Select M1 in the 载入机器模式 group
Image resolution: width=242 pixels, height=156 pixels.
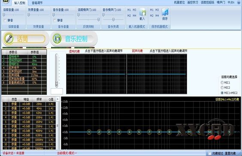[x=129, y=10]
